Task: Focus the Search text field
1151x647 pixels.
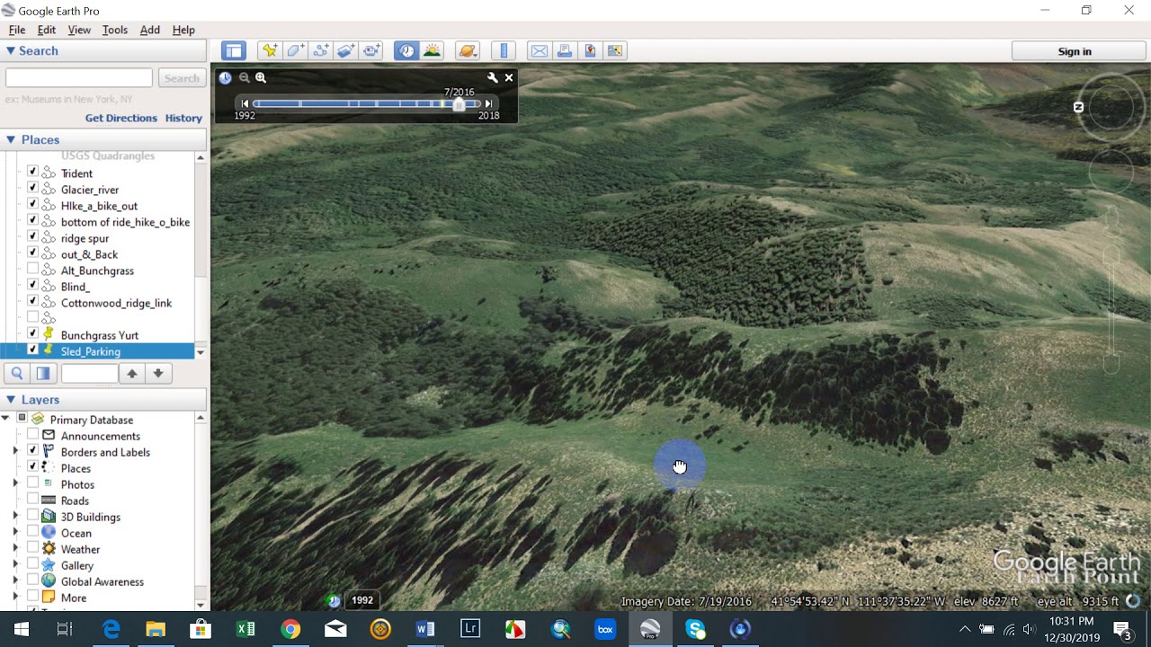Action: [x=79, y=78]
